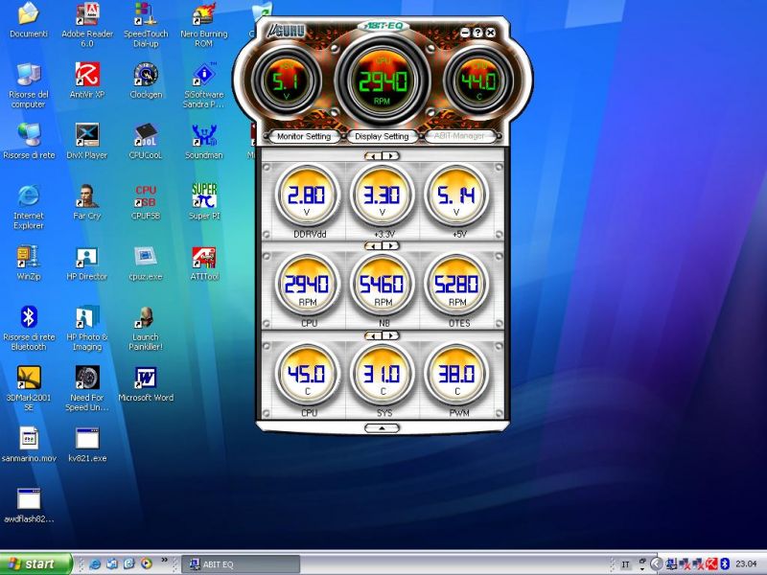The image size is (767, 575).
Task: Open CPUFSB desktop shortcut
Action: coord(146,202)
